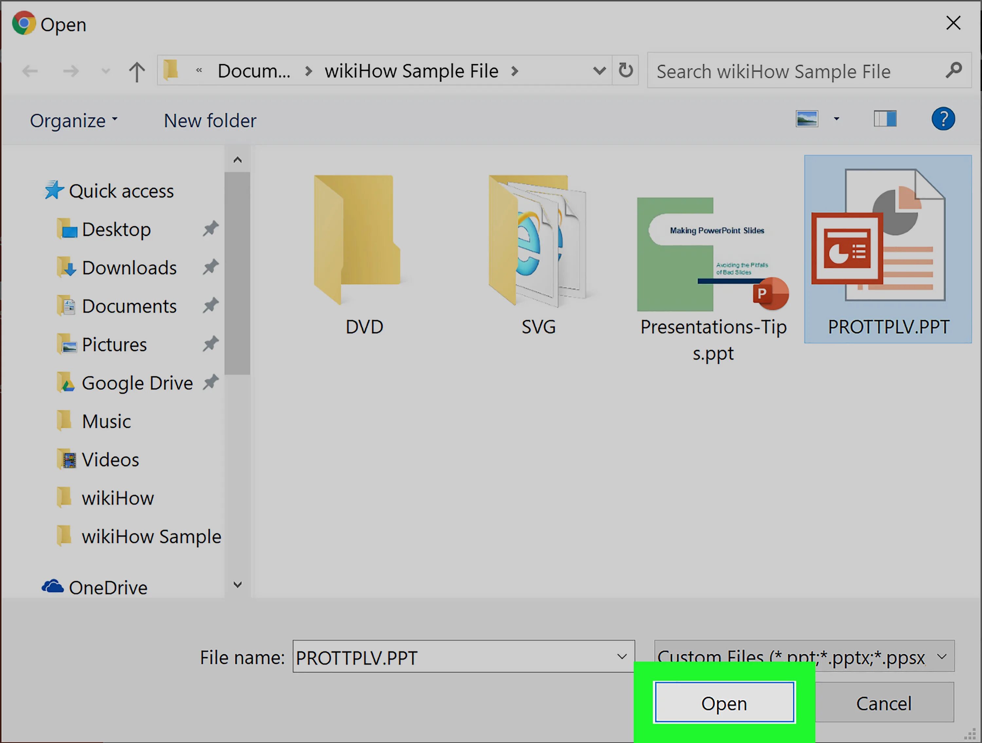The image size is (982, 743).
Task: Click the Chrome icon in title bar
Action: click(x=24, y=23)
